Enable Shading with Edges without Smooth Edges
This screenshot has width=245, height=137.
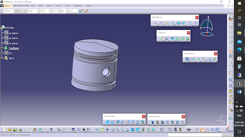coord(162,122)
